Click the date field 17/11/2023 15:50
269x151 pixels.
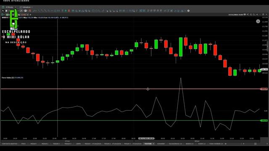click(x=236, y=15)
